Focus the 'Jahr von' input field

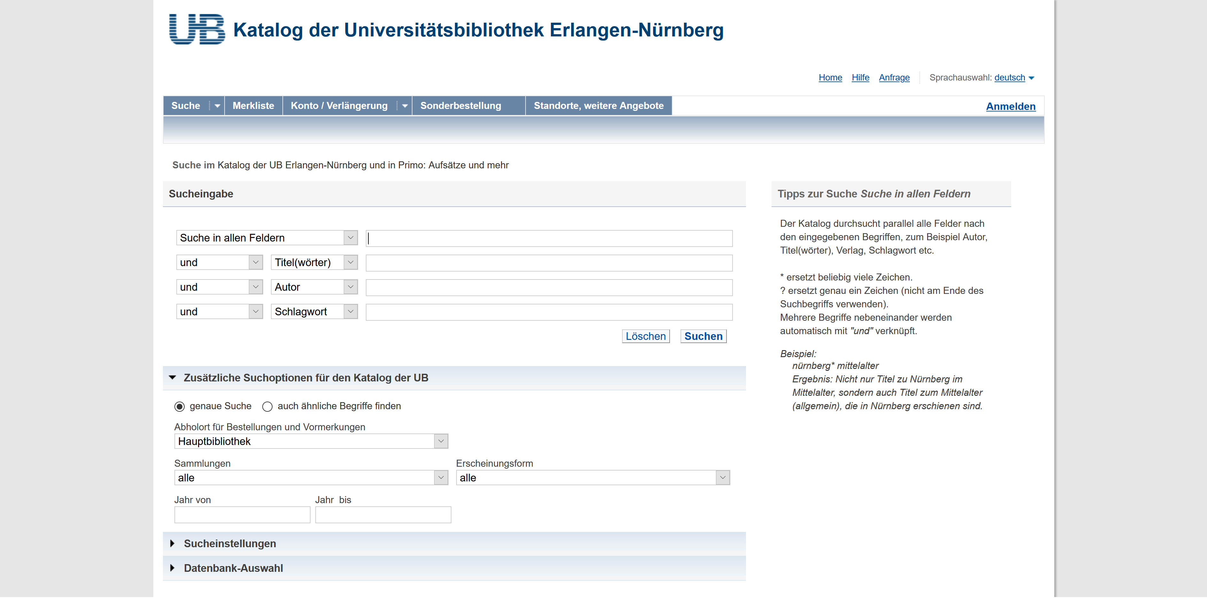242,515
